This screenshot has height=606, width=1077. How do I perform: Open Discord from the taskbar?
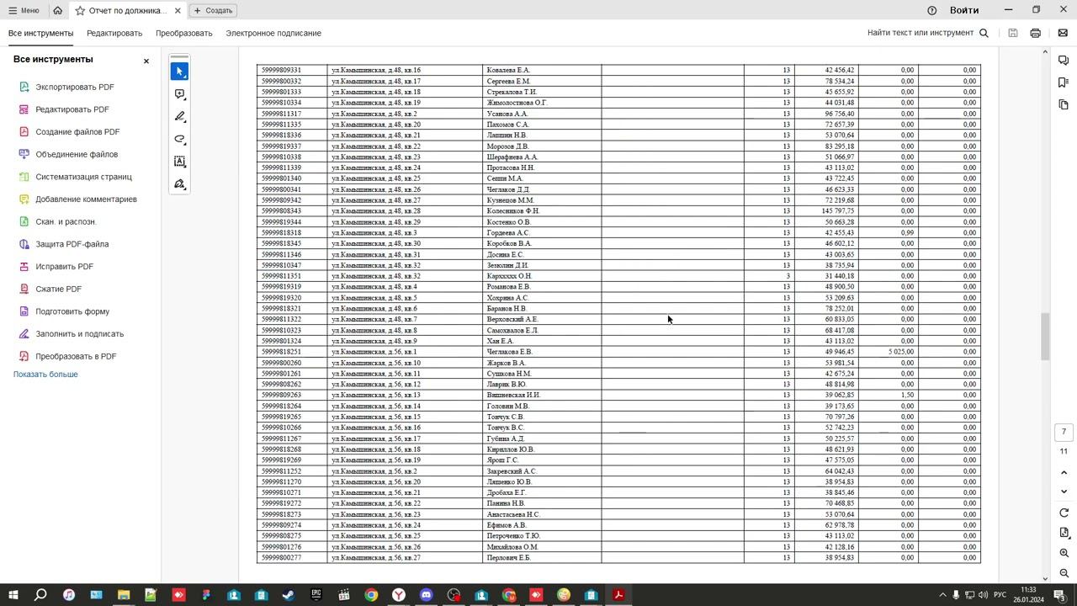click(426, 595)
